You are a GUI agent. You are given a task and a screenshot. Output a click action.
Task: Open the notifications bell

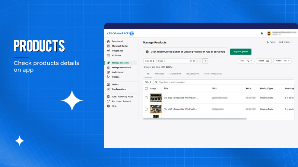[x=261, y=33]
